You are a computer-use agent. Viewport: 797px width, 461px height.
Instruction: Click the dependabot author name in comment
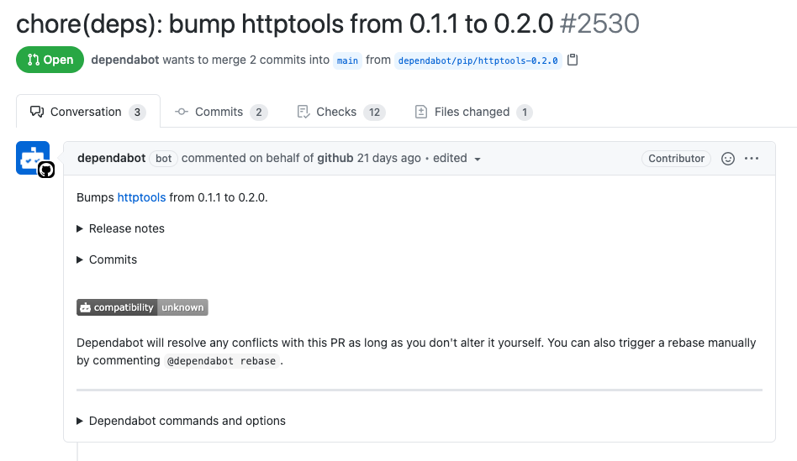[112, 159]
